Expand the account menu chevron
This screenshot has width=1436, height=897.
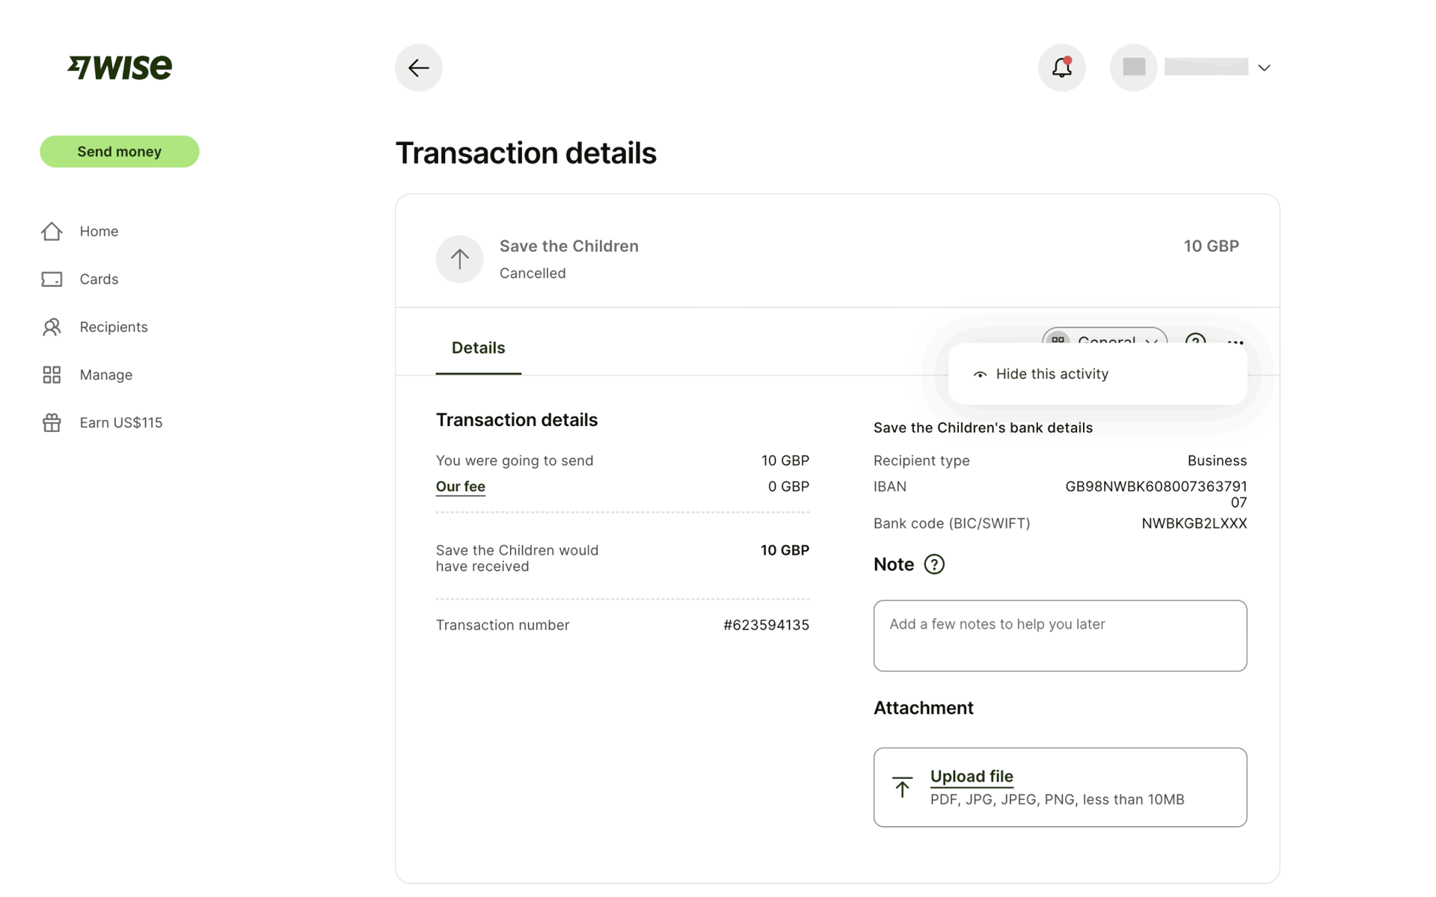click(x=1264, y=68)
